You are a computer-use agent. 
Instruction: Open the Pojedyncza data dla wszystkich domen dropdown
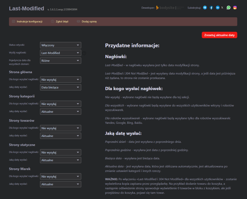click(60, 61)
